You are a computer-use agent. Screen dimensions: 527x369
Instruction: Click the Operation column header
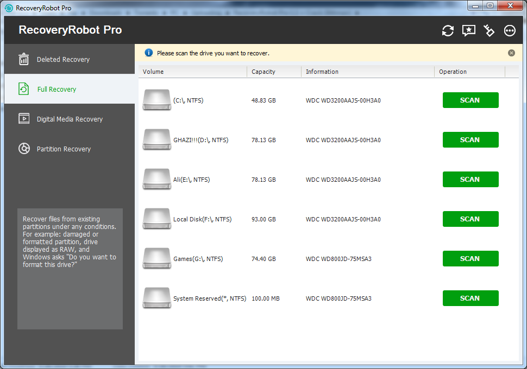point(470,72)
